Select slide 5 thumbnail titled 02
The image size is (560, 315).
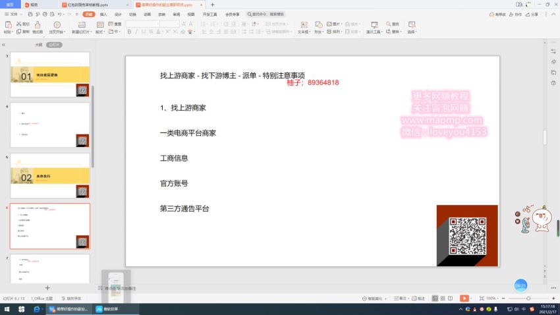pyautogui.click(x=50, y=175)
